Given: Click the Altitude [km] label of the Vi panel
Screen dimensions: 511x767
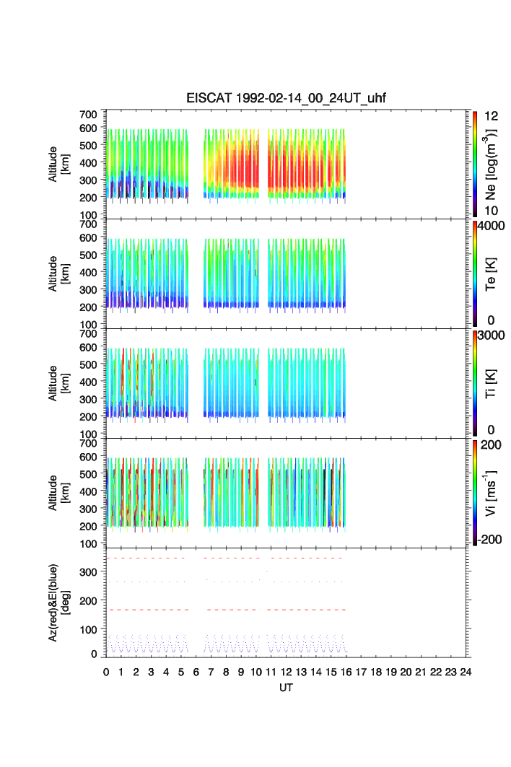Looking at the screenshot, I should [58, 493].
